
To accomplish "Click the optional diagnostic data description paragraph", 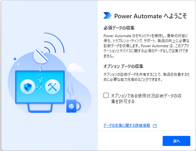I will [147, 77].
